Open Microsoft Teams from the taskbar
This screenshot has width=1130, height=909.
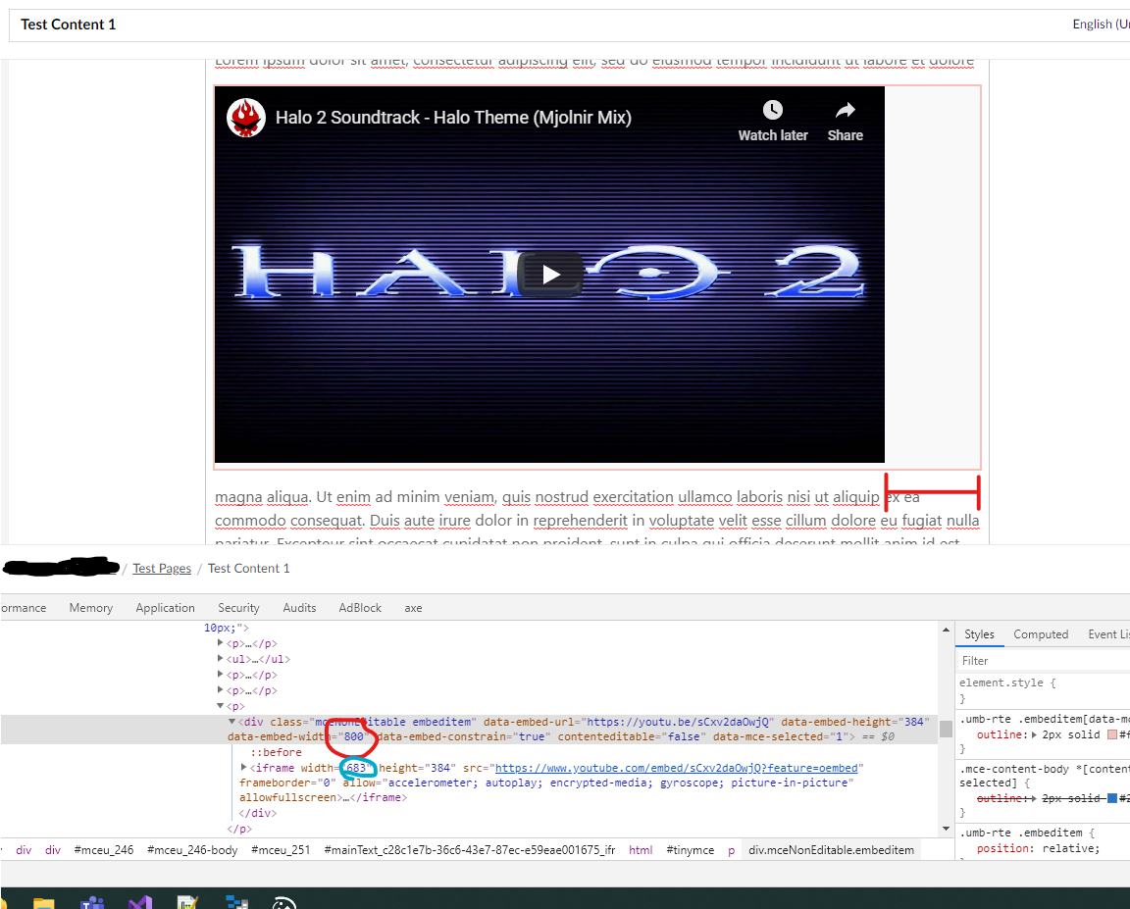[92, 900]
